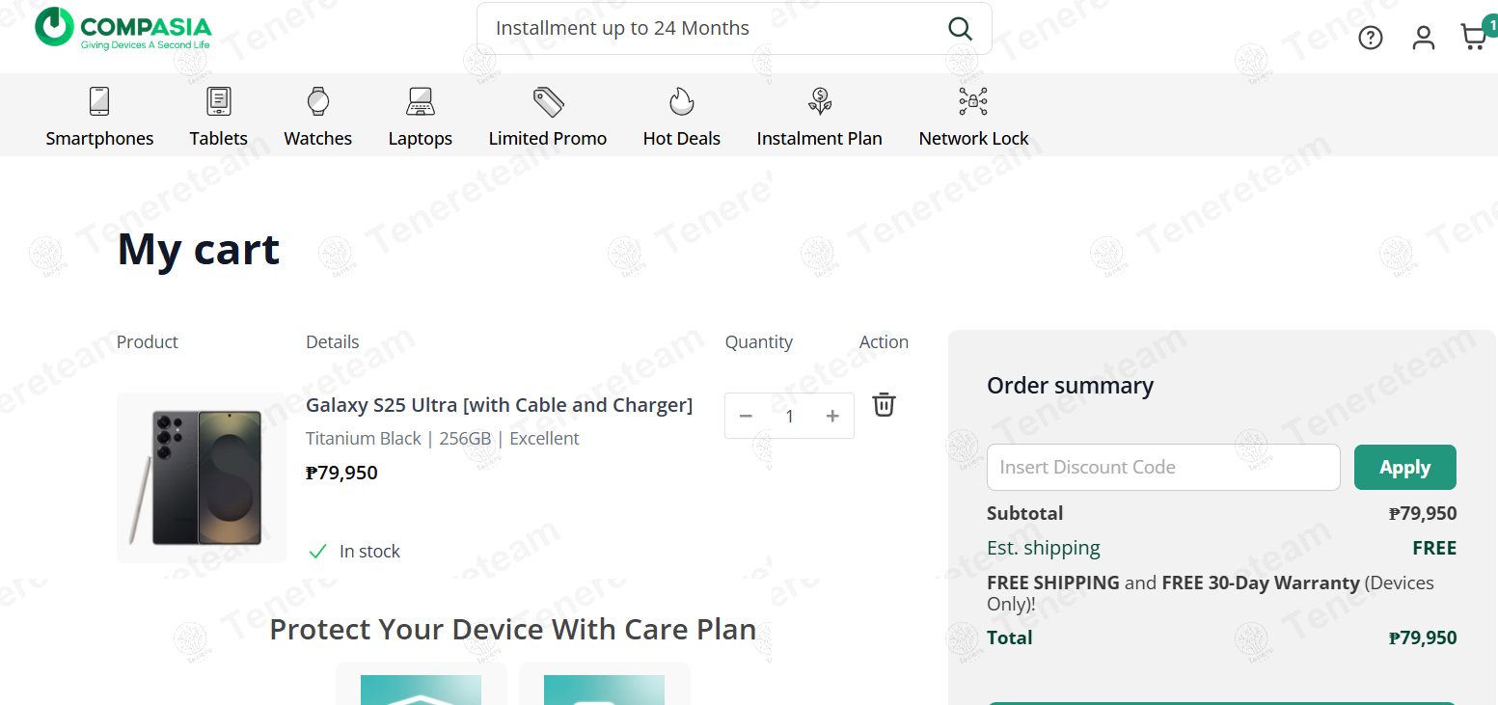Click the search magnifier icon
Viewport: 1498px width, 705px height.
[x=960, y=28]
